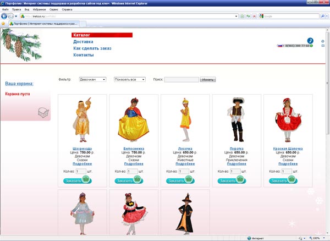Click Заказать button for Лисичка
The width and height of the screenshot is (330, 241).
point(180,180)
